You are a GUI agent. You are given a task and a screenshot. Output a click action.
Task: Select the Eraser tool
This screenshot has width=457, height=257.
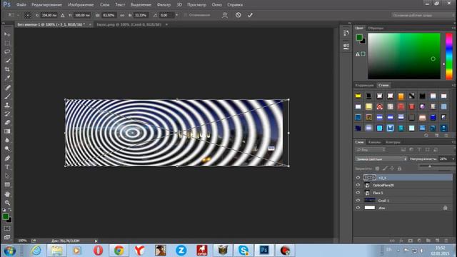tap(7, 122)
